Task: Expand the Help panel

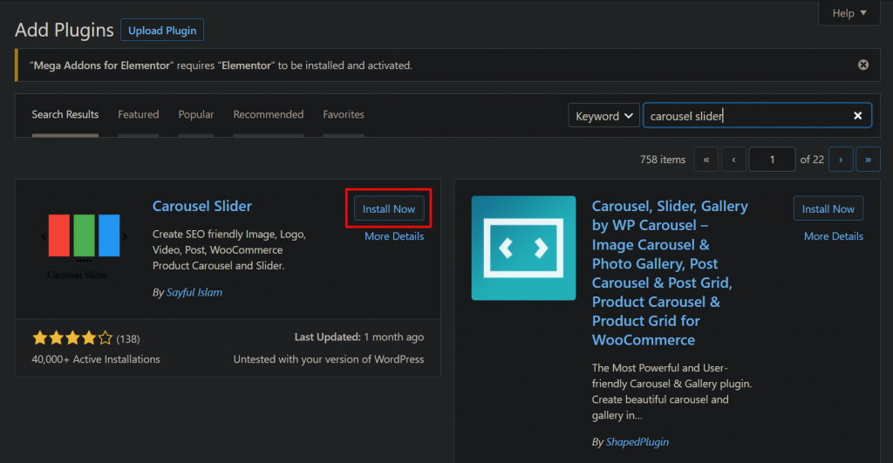Action: pos(849,12)
